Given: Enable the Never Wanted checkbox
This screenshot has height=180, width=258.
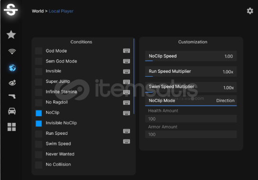Looking at the screenshot, I should [x=38, y=155].
